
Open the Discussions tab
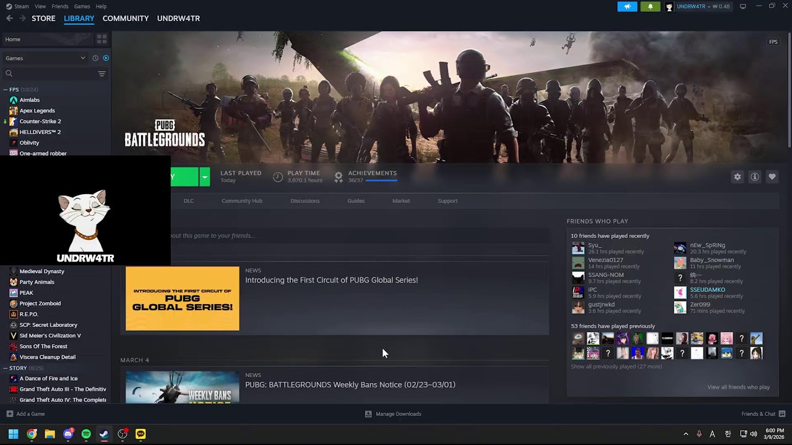305,201
